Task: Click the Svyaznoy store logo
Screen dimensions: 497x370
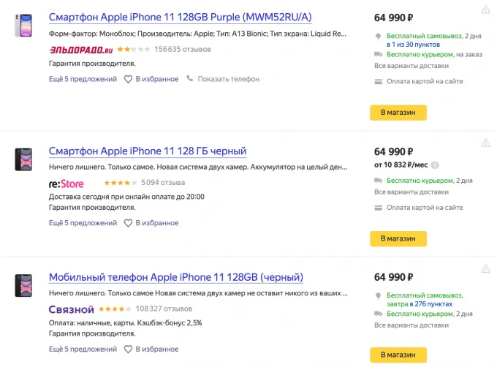Action: point(71,309)
